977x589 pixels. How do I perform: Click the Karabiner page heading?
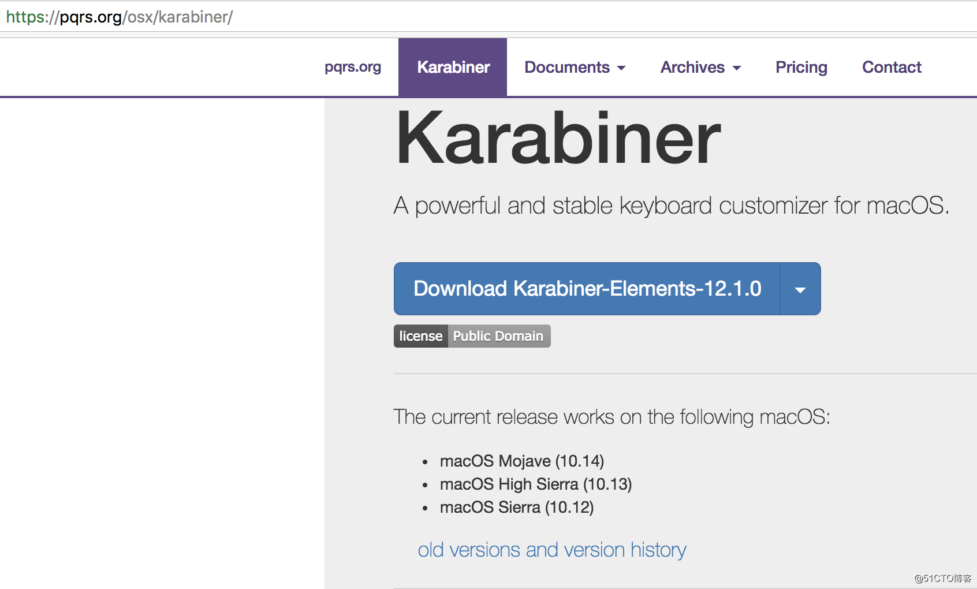[558, 139]
